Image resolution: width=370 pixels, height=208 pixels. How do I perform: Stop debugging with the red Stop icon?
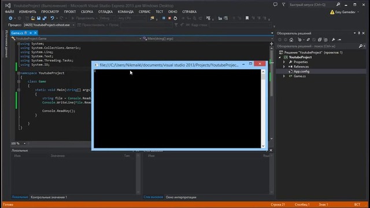(x=169, y=18)
